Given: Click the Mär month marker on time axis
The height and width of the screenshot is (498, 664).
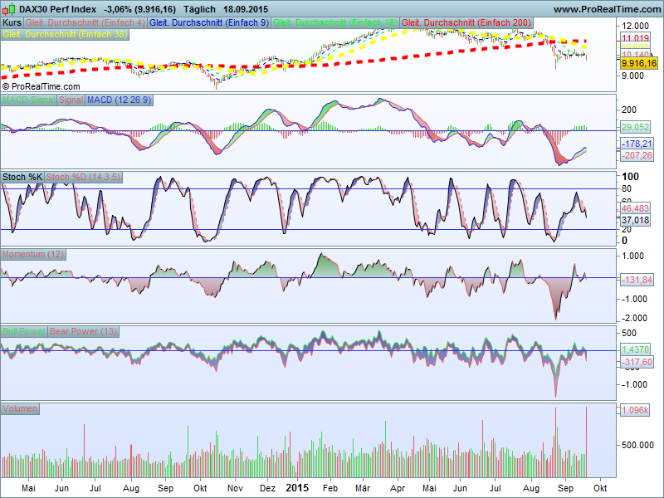Looking at the screenshot, I should 363,488.
